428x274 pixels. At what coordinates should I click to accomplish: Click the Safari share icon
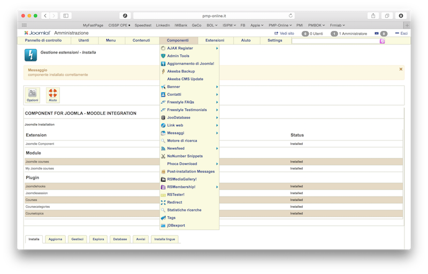373,15
